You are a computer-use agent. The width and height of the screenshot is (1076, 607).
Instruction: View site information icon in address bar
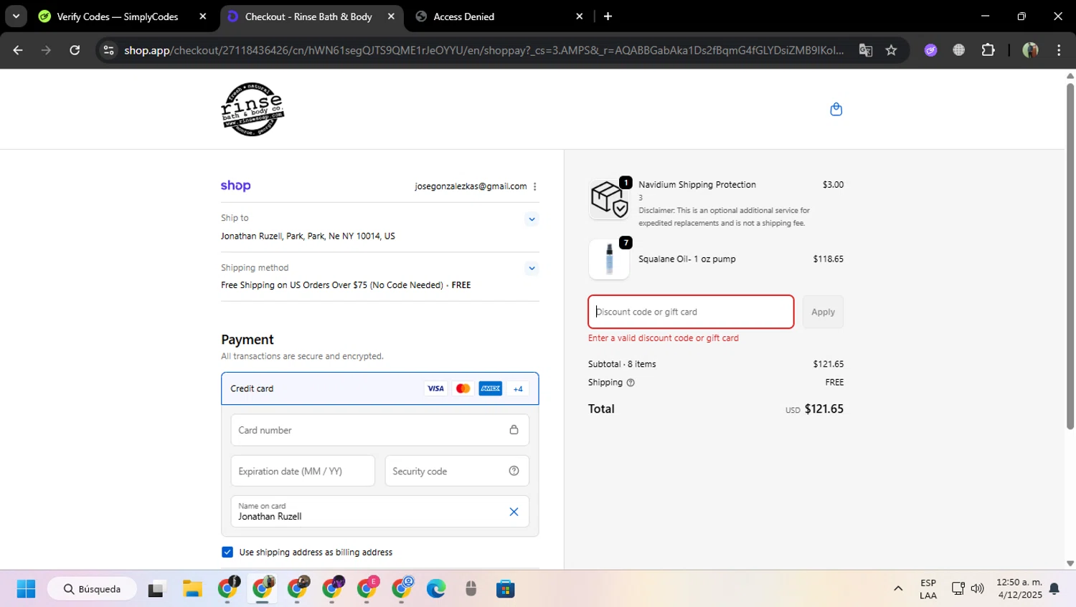108,50
